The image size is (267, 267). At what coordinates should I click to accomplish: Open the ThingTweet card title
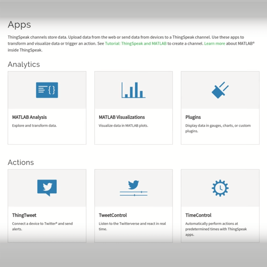pyautogui.click(x=24, y=215)
